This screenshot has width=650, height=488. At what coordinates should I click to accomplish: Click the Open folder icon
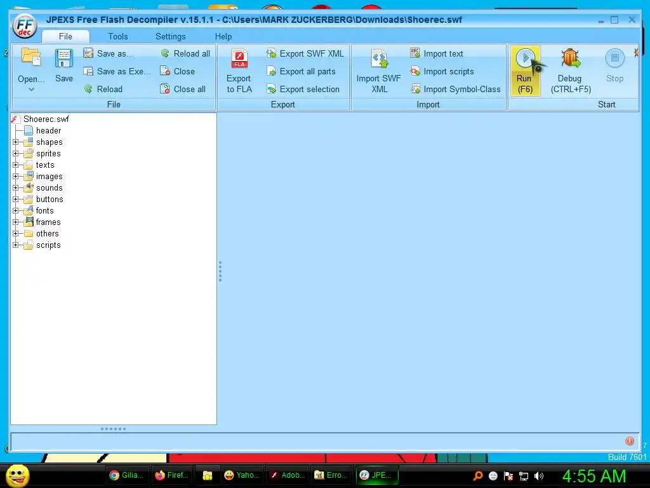tap(31, 57)
